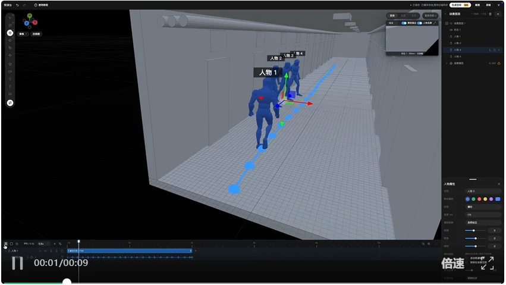Open the focus dropdown below the gizmo
Screen dimensions: 506x285
tap(23, 34)
